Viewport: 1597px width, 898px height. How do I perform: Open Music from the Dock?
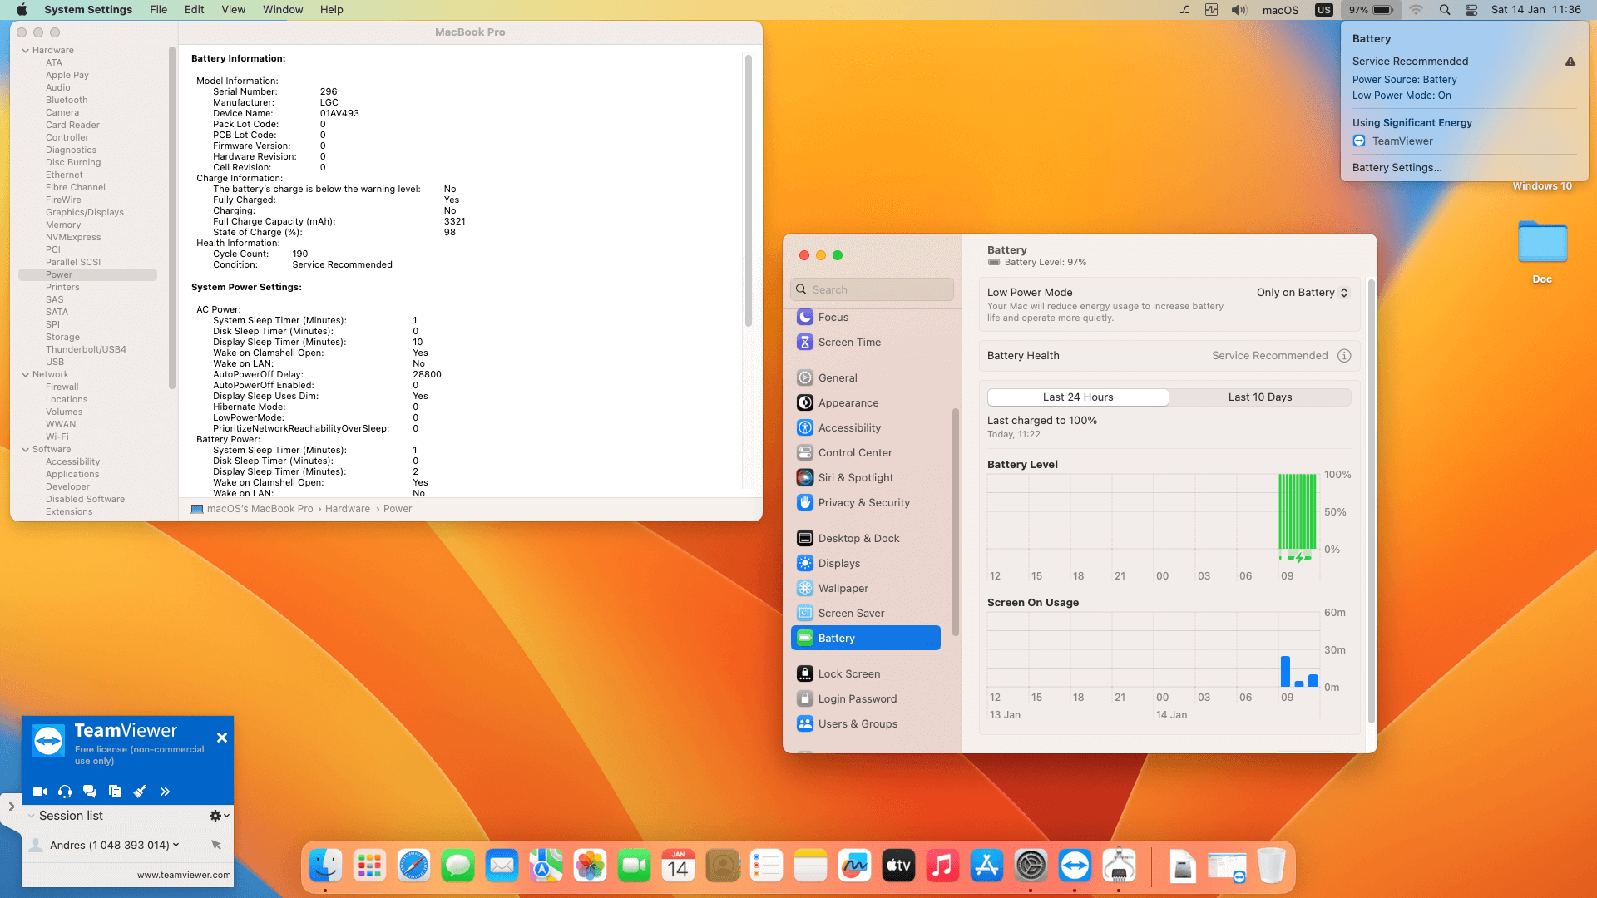942,866
